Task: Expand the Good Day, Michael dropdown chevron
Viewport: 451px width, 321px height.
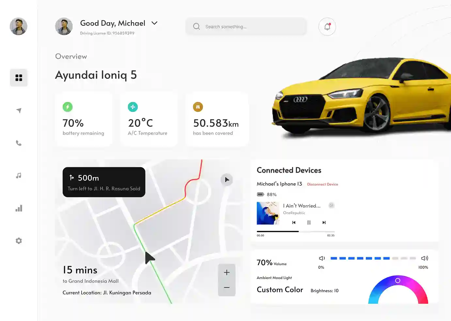Action: [154, 23]
